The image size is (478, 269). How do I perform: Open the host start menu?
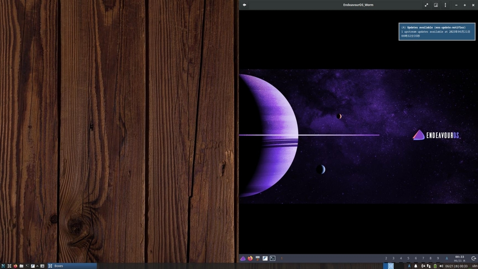pos(3,266)
